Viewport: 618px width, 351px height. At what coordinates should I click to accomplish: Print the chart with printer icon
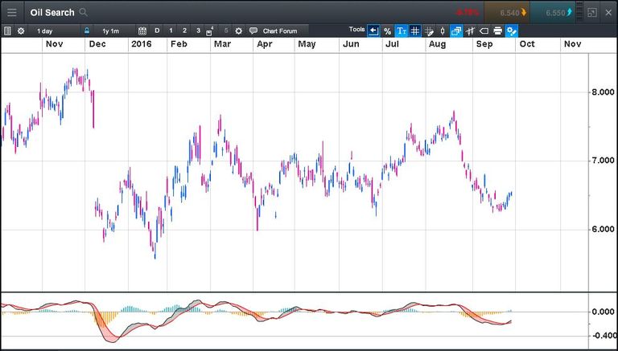(x=498, y=31)
